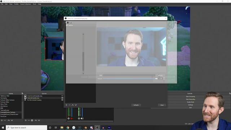Open File Explorer from the taskbar
Screen dimensions: 231x130
click(62, 127)
